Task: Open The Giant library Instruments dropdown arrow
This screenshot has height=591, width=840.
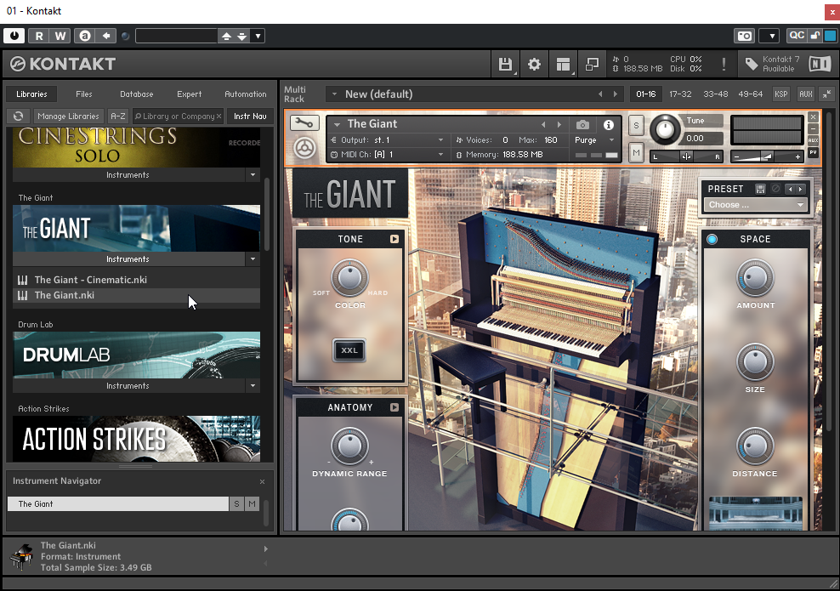Action: coord(253,259)
